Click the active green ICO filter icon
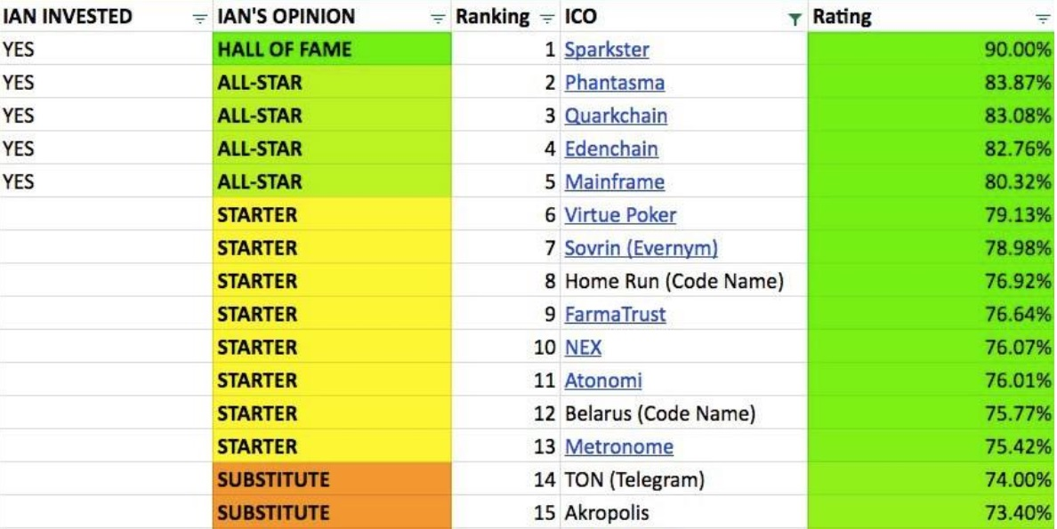The image size is (1057, 529). [795, 18]
